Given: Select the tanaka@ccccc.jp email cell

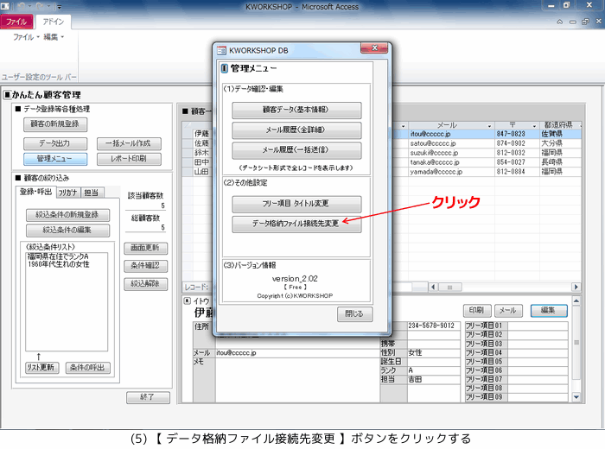Looking at the screenshot, I should 451,162.
